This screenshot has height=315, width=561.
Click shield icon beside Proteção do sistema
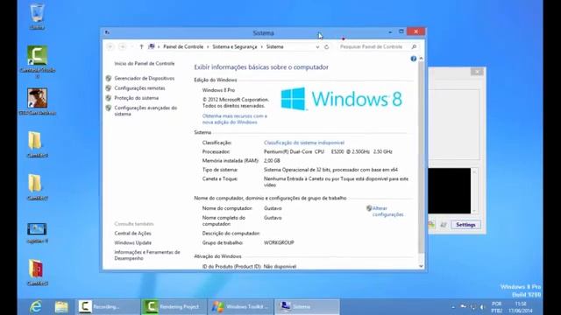pyautogui.click(x=109, y=98)
